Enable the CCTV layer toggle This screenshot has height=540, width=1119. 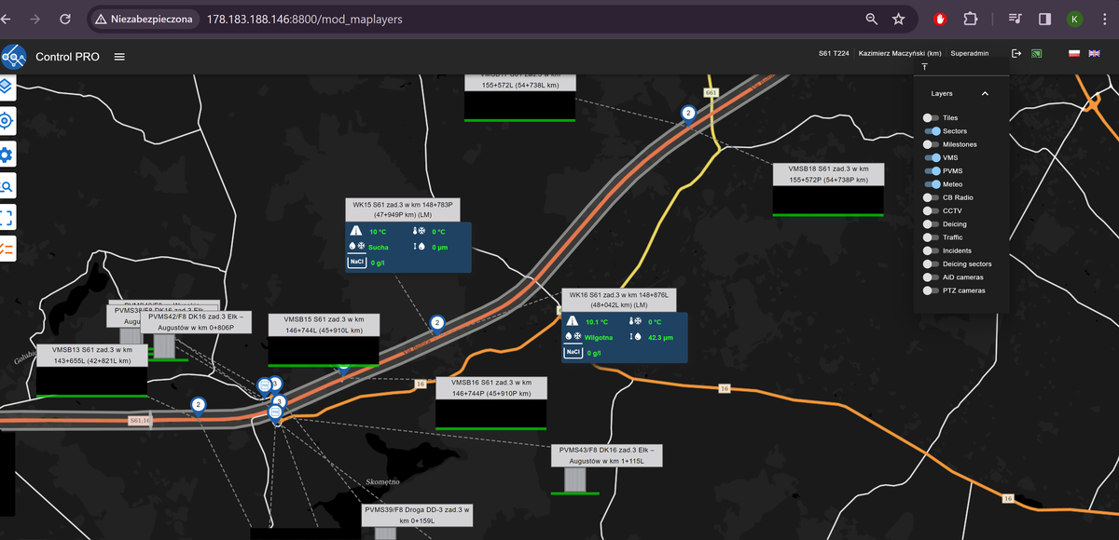click(931, 211)
